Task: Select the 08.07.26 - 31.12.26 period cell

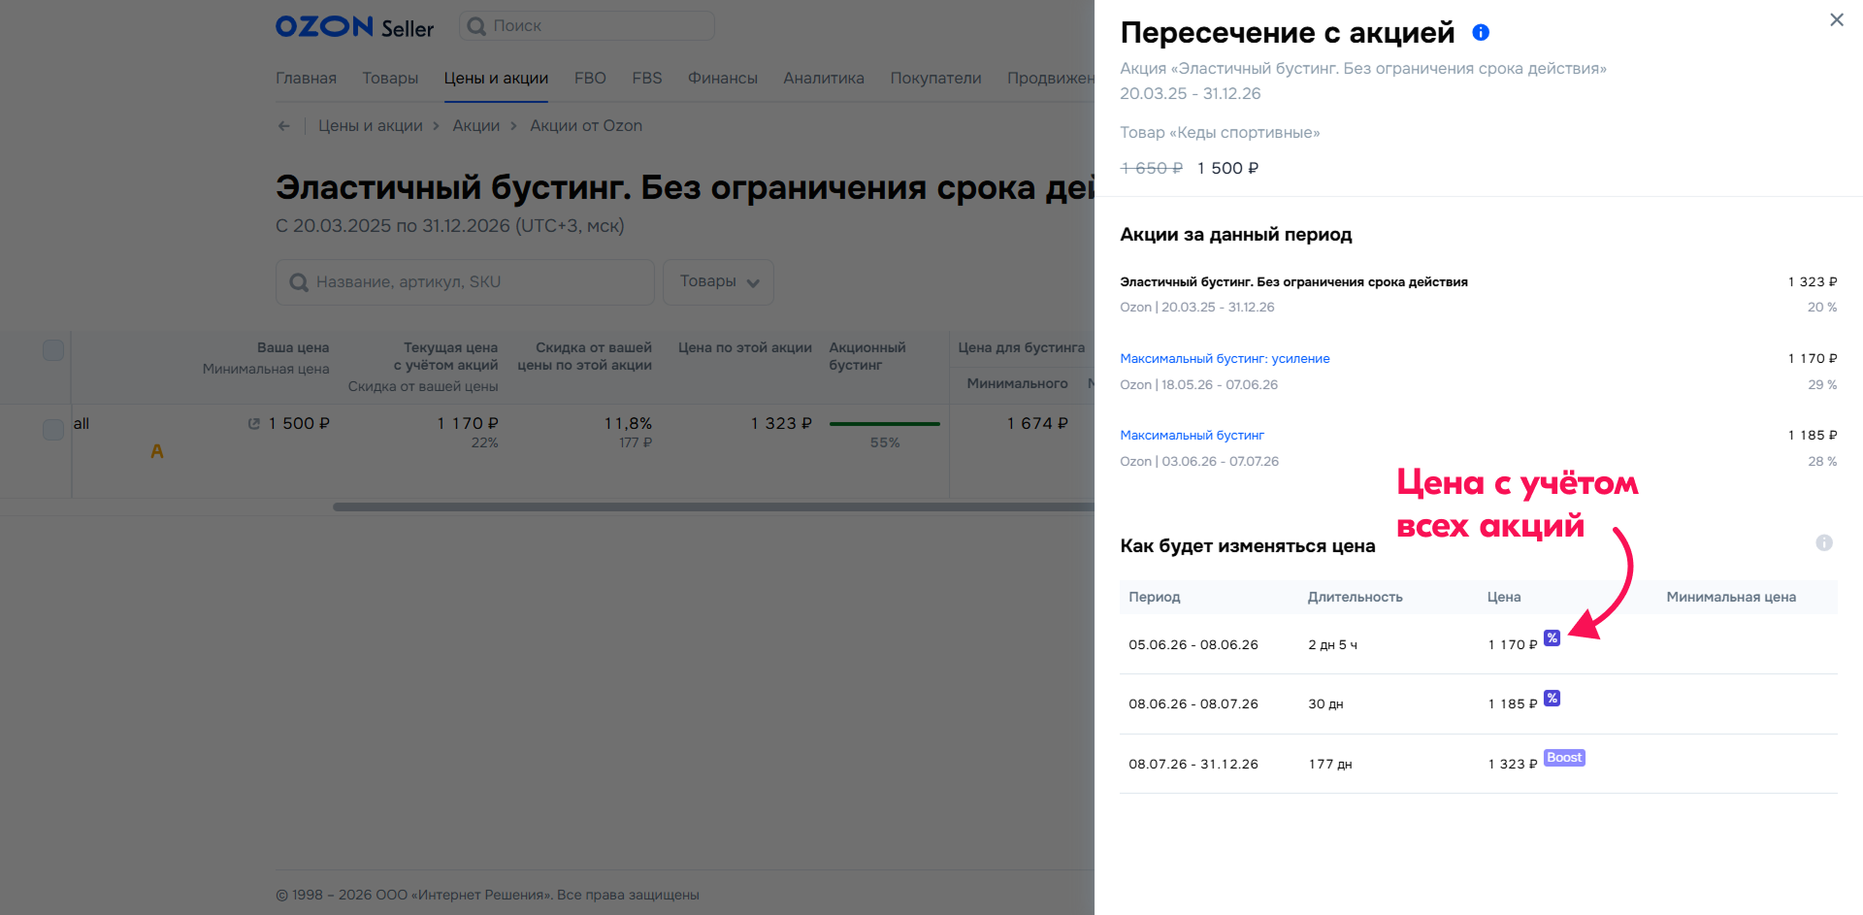Action: point(1193,765)
